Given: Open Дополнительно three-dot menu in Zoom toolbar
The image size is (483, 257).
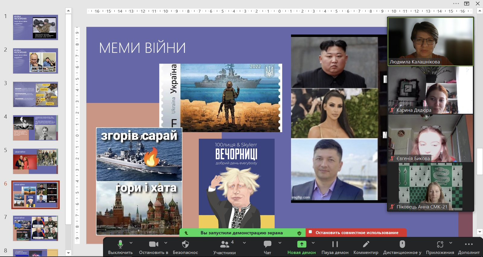Looking at the screenshot, I should pos(469,247).
